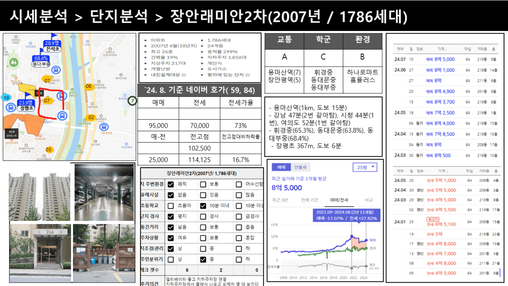The image size is (508, 286).
Task: Click the 2021.09~2024.08 chart tooltip
Action: [346, 215]
